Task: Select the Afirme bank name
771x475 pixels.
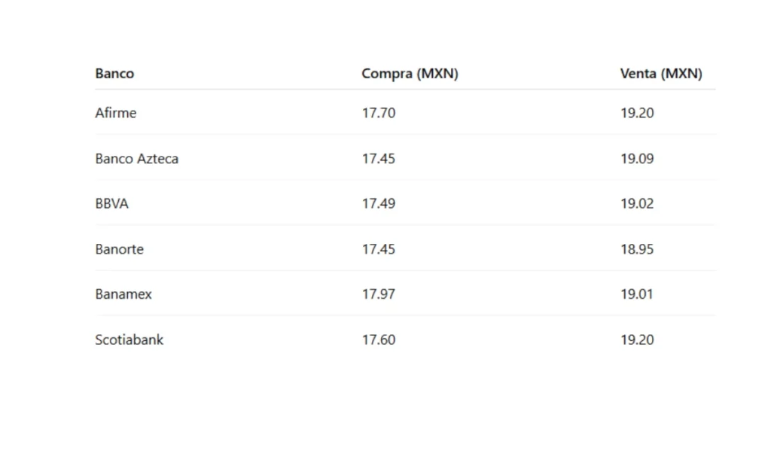Action: point(115,113)
